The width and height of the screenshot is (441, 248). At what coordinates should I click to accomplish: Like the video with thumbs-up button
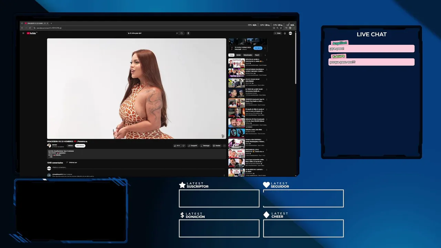point(177,146)
